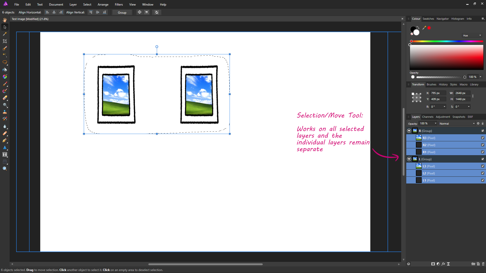Select the Flood Fill tool
This screenshot has width=486, height=273.
(x=5, y=70)
